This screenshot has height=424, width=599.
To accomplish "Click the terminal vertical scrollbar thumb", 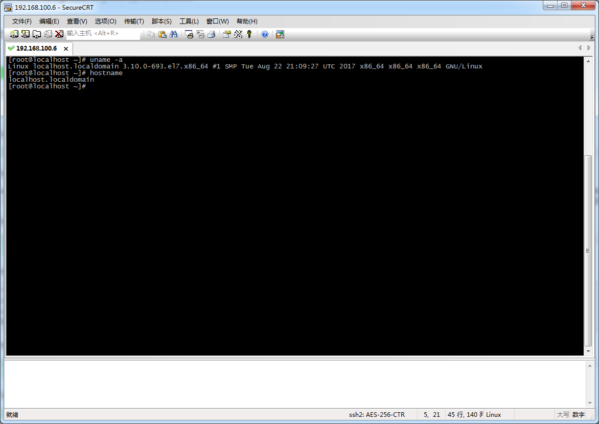I will point(588,251).
